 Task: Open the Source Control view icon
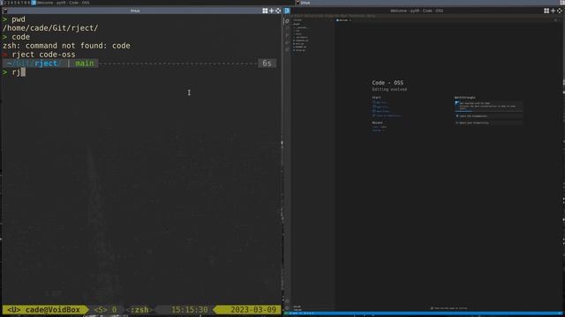click(287, 35)
